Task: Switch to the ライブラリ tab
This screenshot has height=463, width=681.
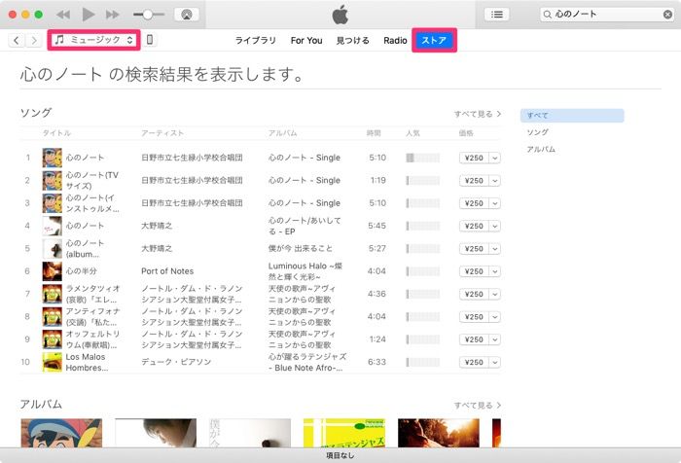Action: pos(255,41)
